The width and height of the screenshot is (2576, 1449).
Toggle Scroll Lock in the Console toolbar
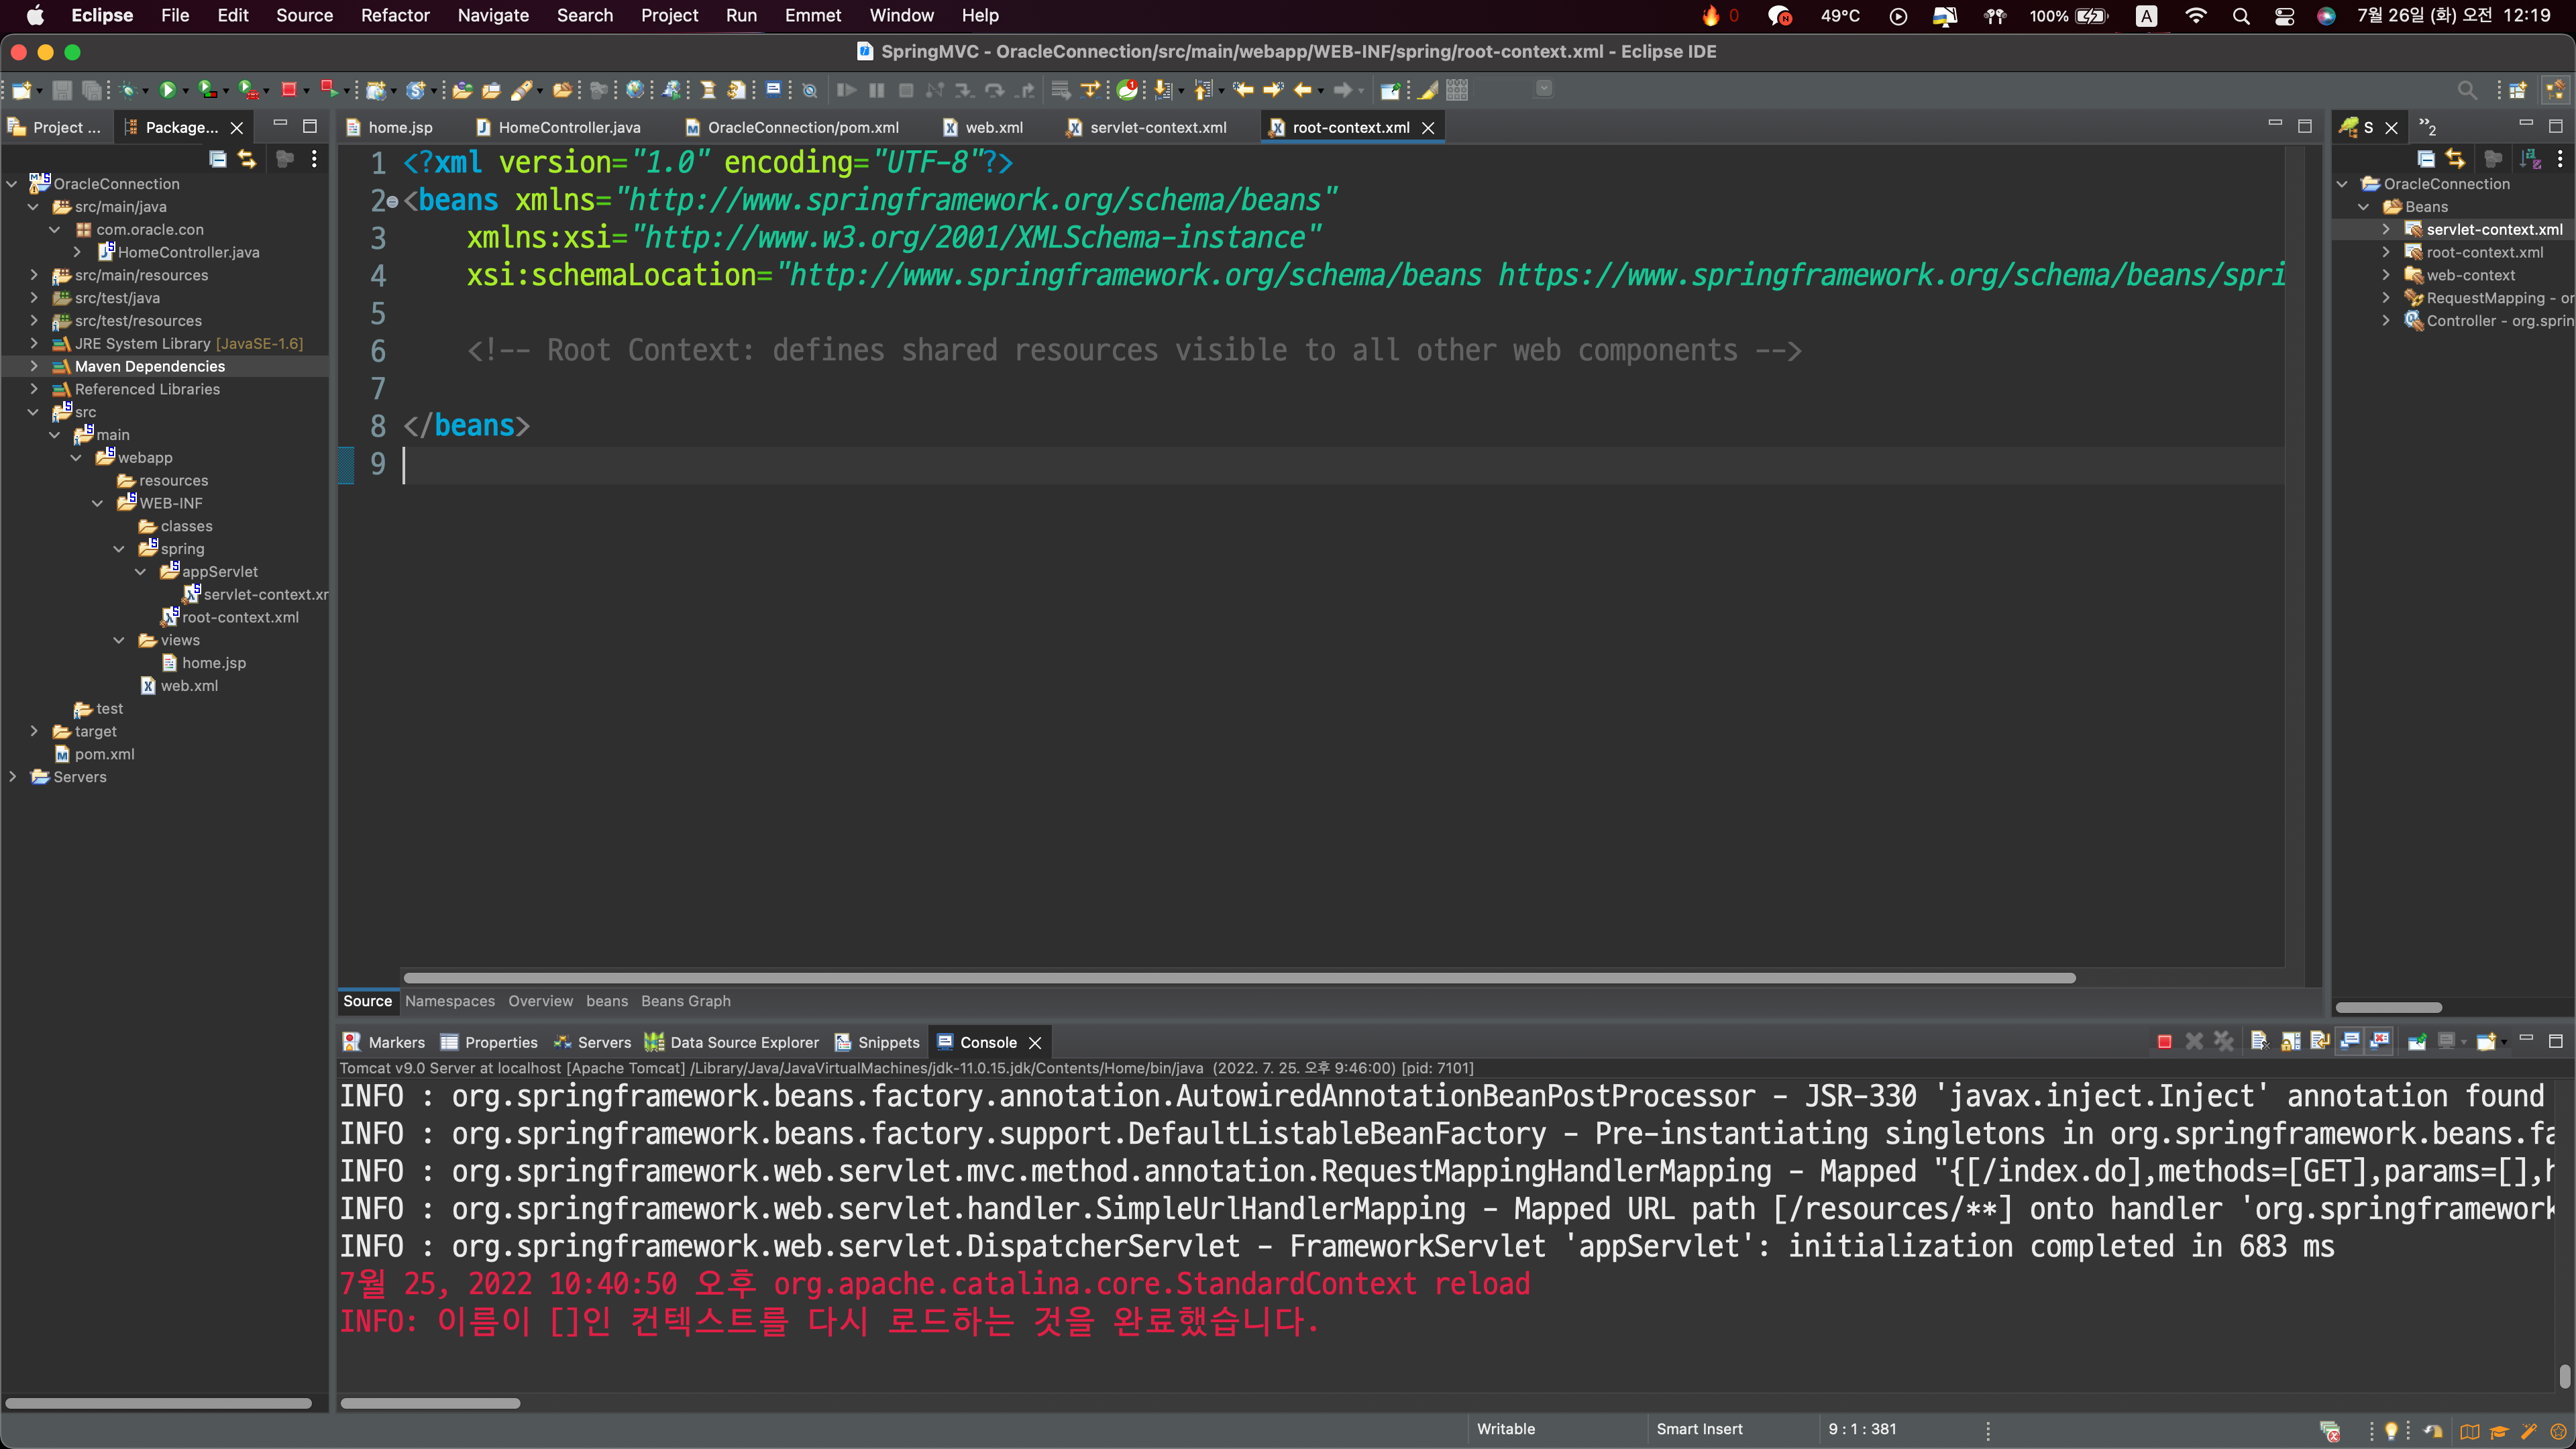pos(2290,1042)
